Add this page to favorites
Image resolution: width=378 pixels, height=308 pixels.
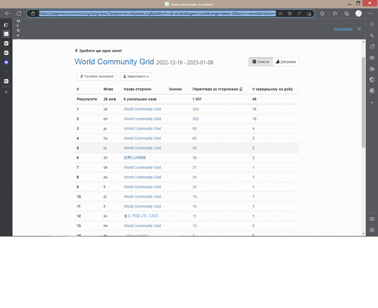pyautogui.click(x=309, y=13)
